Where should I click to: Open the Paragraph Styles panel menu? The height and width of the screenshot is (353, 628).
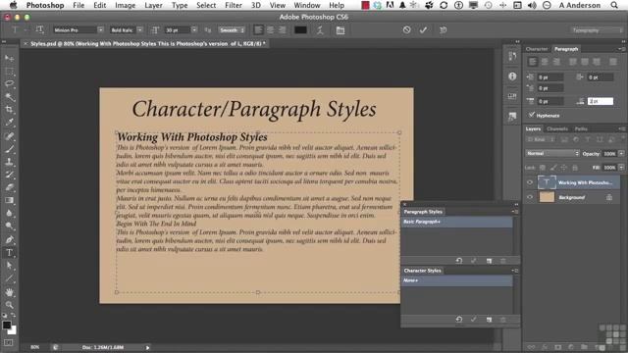click(515, 212)
